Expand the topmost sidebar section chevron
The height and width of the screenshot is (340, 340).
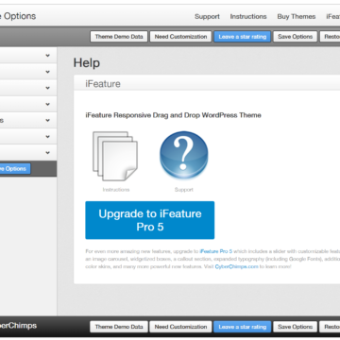click(47, 56)
